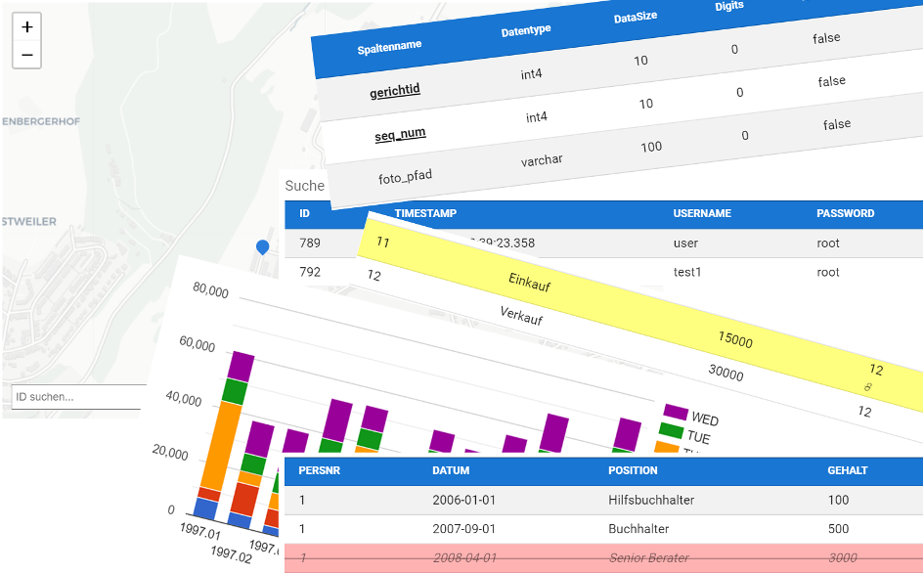Click the purple WED legend swatch
Image resolution: width=924 pixels, height=574 pixels.
(x=675, y=413)
